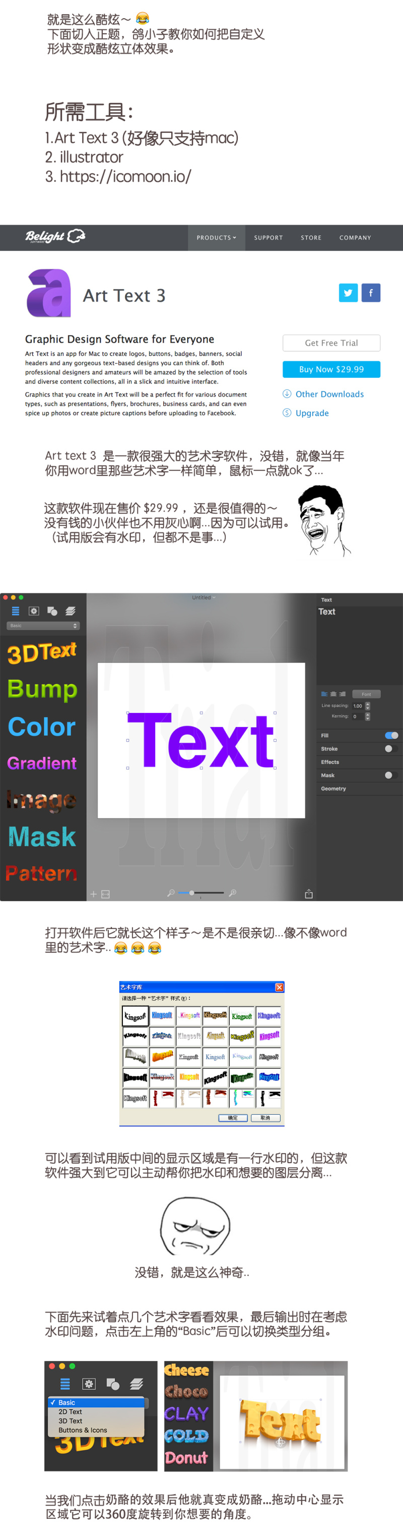Screen dimensions: 403x1531
Task: Select left text alignment icon
Action: pyautogui.click(x=324, y=694)
